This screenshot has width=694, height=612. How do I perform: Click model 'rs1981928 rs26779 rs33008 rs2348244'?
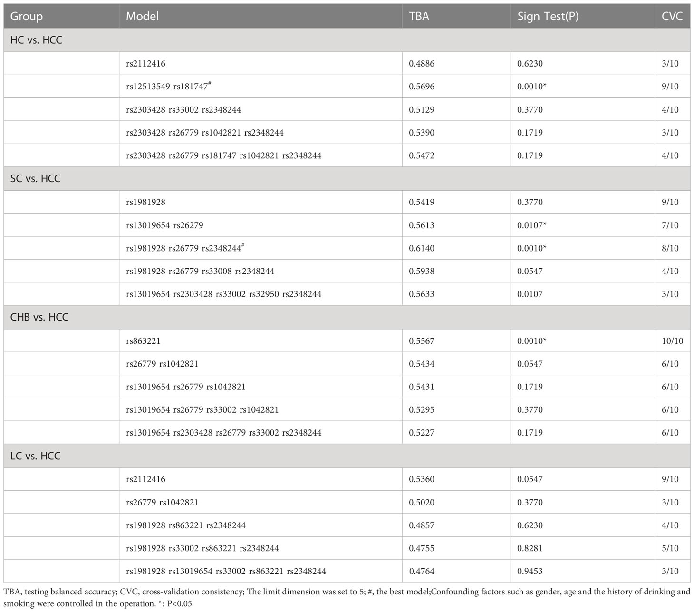(x=200, y=271)
